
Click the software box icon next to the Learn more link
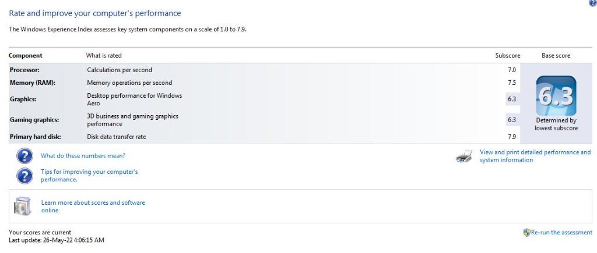(23, 206)
